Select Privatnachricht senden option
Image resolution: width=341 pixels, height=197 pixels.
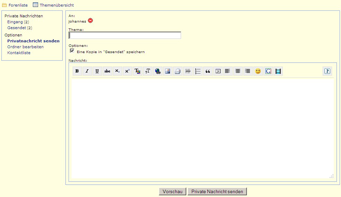coord(33,41)
